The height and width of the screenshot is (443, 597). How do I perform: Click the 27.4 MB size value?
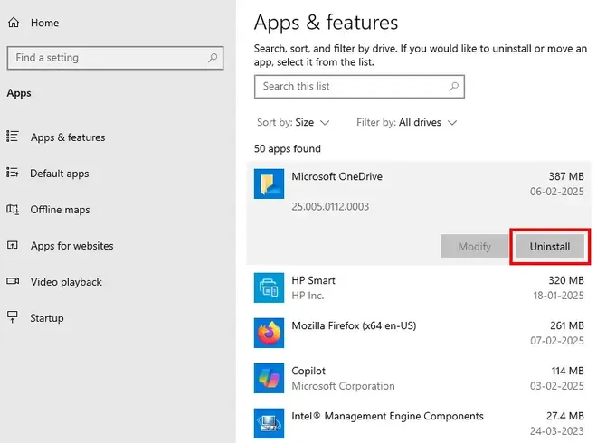[565, 417]
